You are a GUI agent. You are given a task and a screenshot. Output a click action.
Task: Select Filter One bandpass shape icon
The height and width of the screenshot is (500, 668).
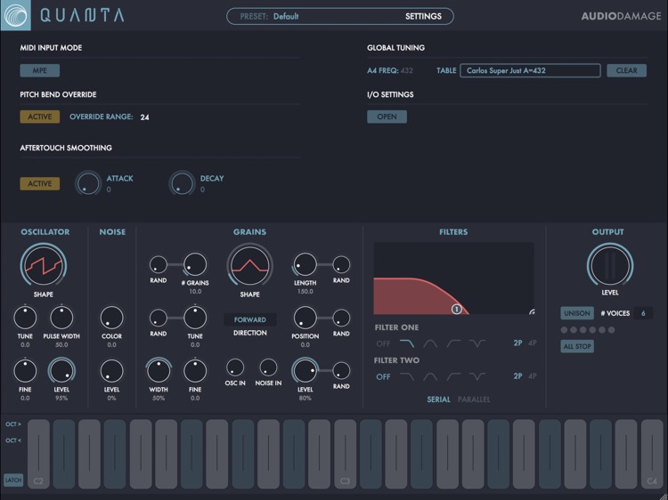coord(430,343)
